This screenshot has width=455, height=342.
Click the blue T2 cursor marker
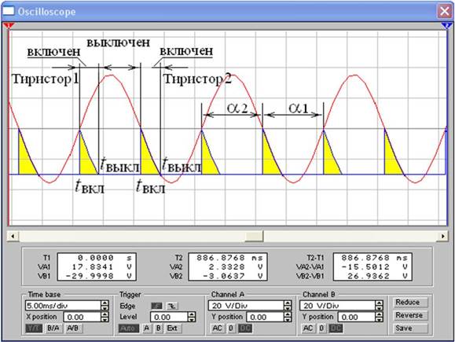tap(446, 26)
